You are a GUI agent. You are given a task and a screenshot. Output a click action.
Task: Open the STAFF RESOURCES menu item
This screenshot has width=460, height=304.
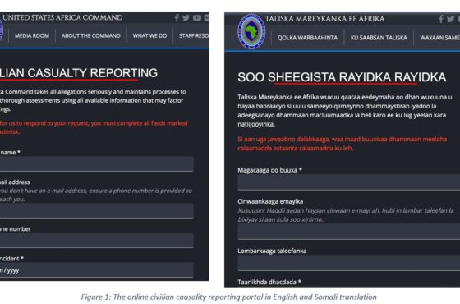[x=194, y=36]
